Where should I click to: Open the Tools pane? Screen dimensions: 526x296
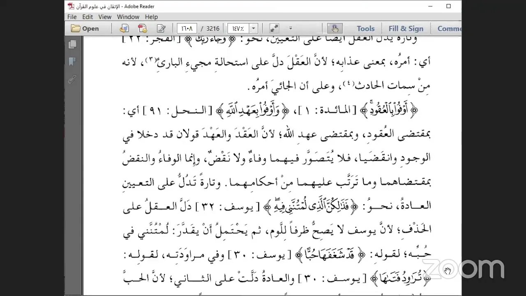pos(366,28)
